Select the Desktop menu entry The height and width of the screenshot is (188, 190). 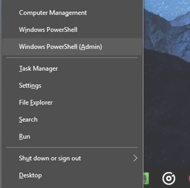coord(72,175)
